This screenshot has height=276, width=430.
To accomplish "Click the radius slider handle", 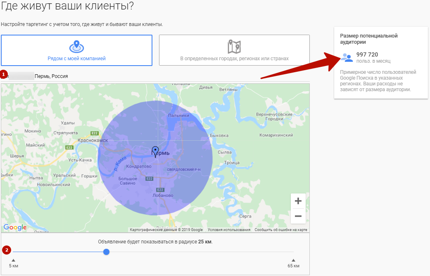I will 107,252.
